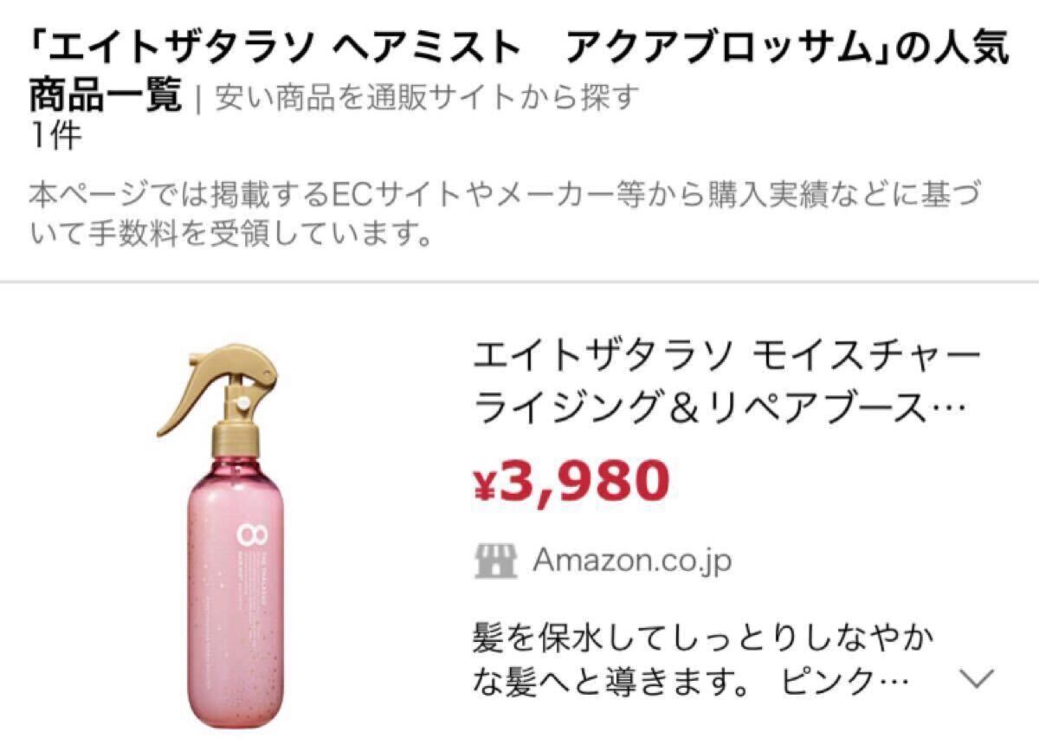Click the エイトザタラソ ヘアミスト アクアブロッサム heading
This screenshot has width=1039, height=739.
tap(519, 50)
